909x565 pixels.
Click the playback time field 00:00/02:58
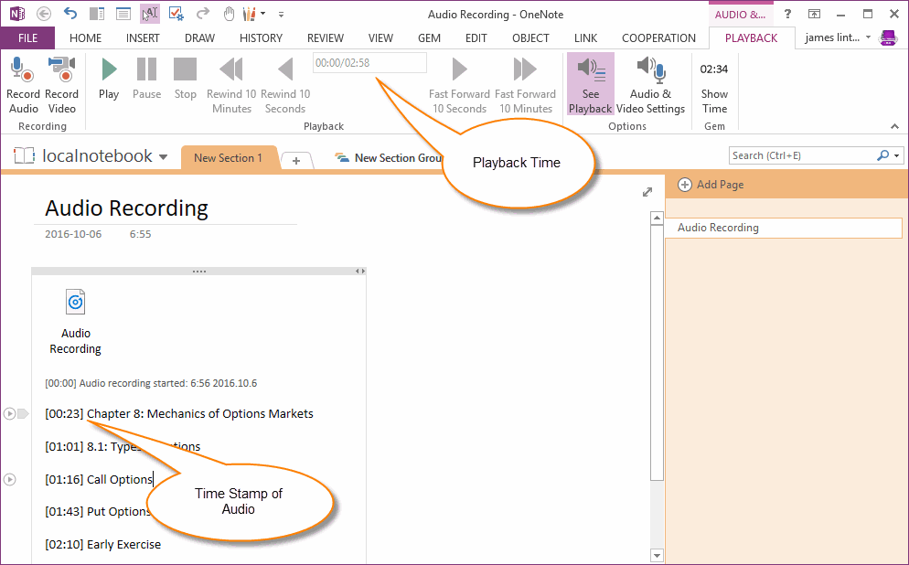pyautogui.click(x=369, y=62)
